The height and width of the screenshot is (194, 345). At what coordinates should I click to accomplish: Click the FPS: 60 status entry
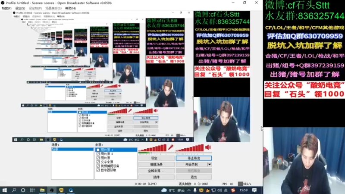coord(228,184)
